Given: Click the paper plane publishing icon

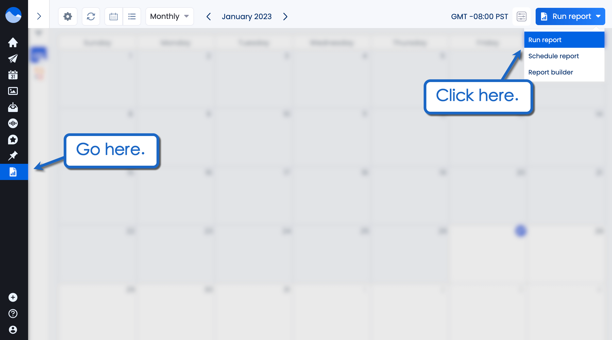Looking at the screenshot, I should click(x=13, y=59).
